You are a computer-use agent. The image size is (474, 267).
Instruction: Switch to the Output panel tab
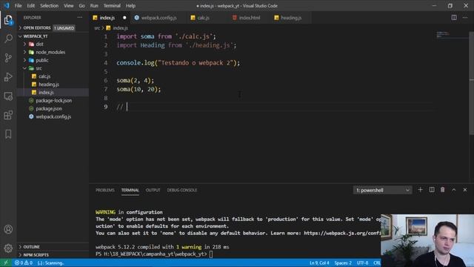153,190
